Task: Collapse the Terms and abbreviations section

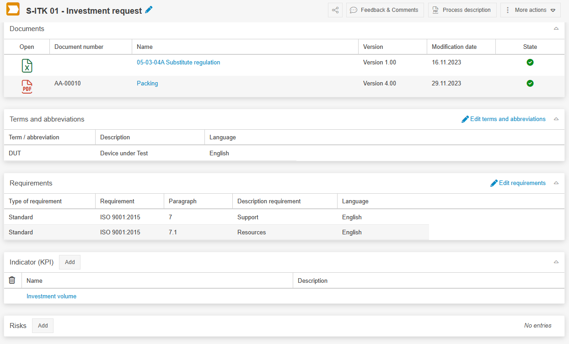Action: 556,119
